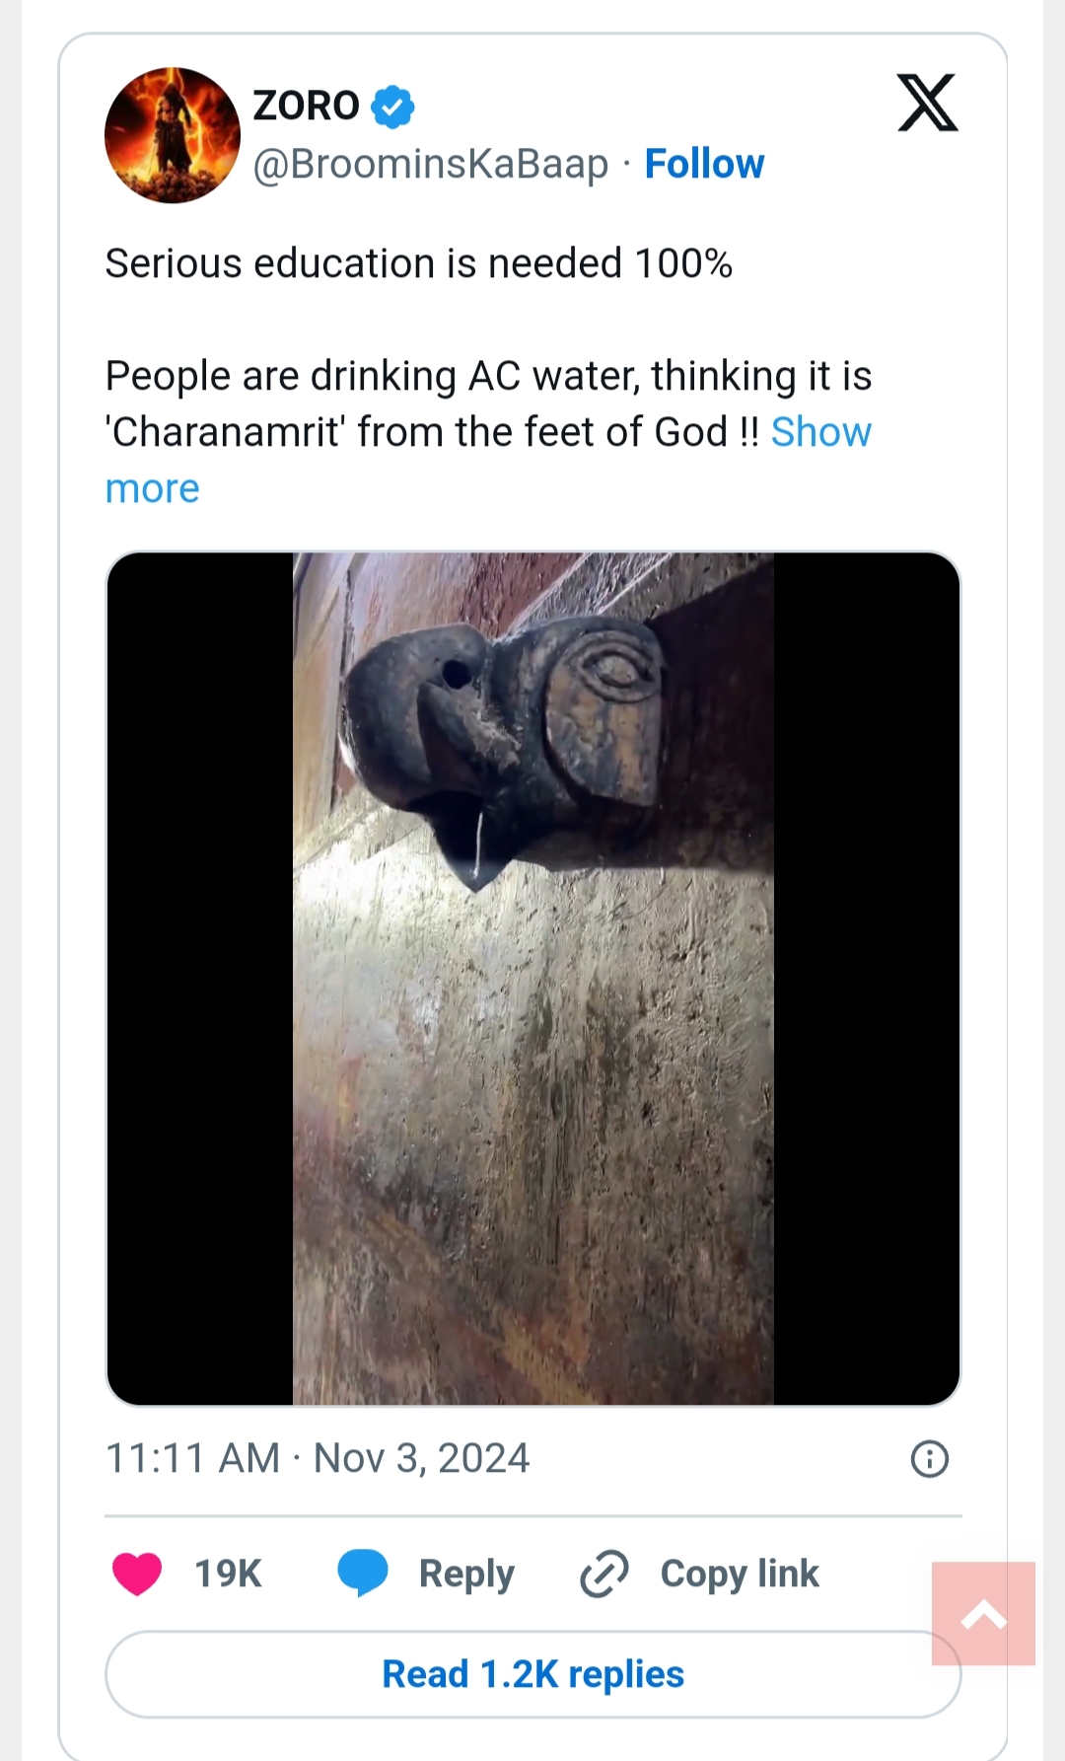Click the Reply text label
Viewport: 1065px width, 1761px height.
click(x=466, y=1573)
